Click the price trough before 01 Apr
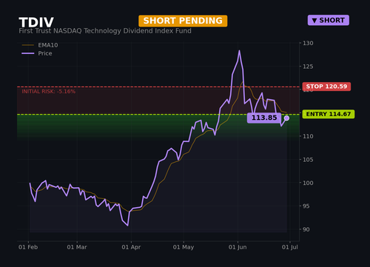 [128, 226]
